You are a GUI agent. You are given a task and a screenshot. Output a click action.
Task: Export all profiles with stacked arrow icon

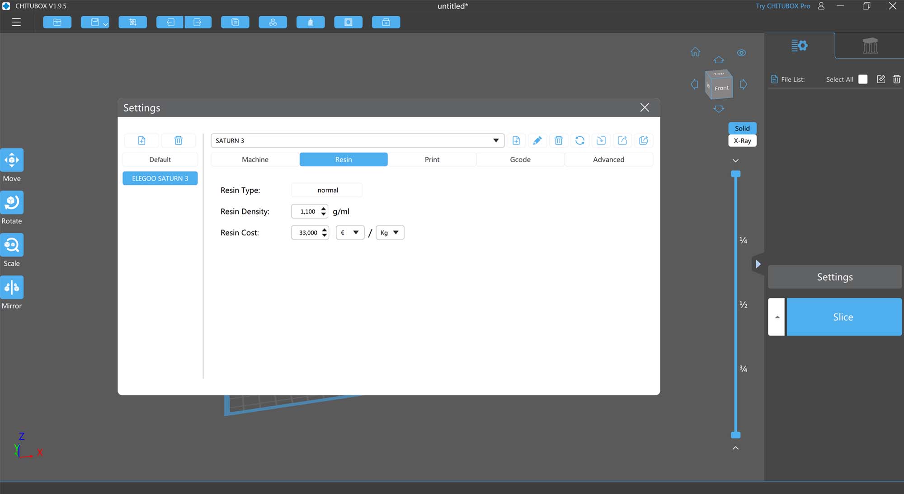click(644, 140)
